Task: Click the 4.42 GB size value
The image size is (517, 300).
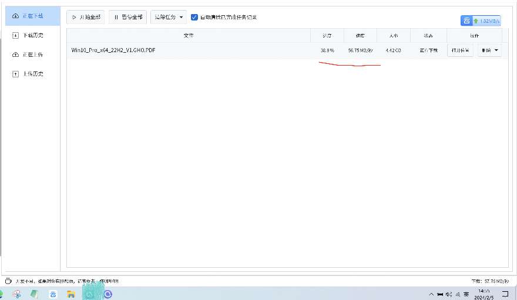Action: coord(394,50)
